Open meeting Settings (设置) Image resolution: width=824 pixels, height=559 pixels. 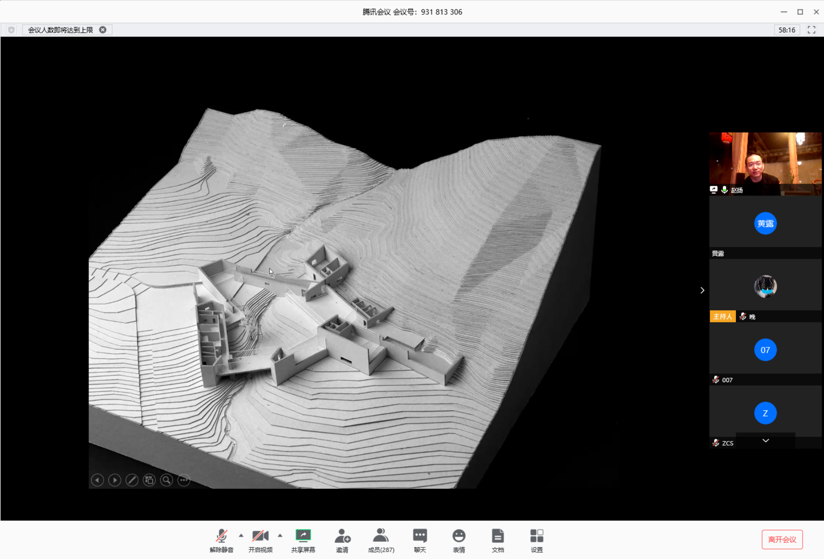(x=537, y=540)
